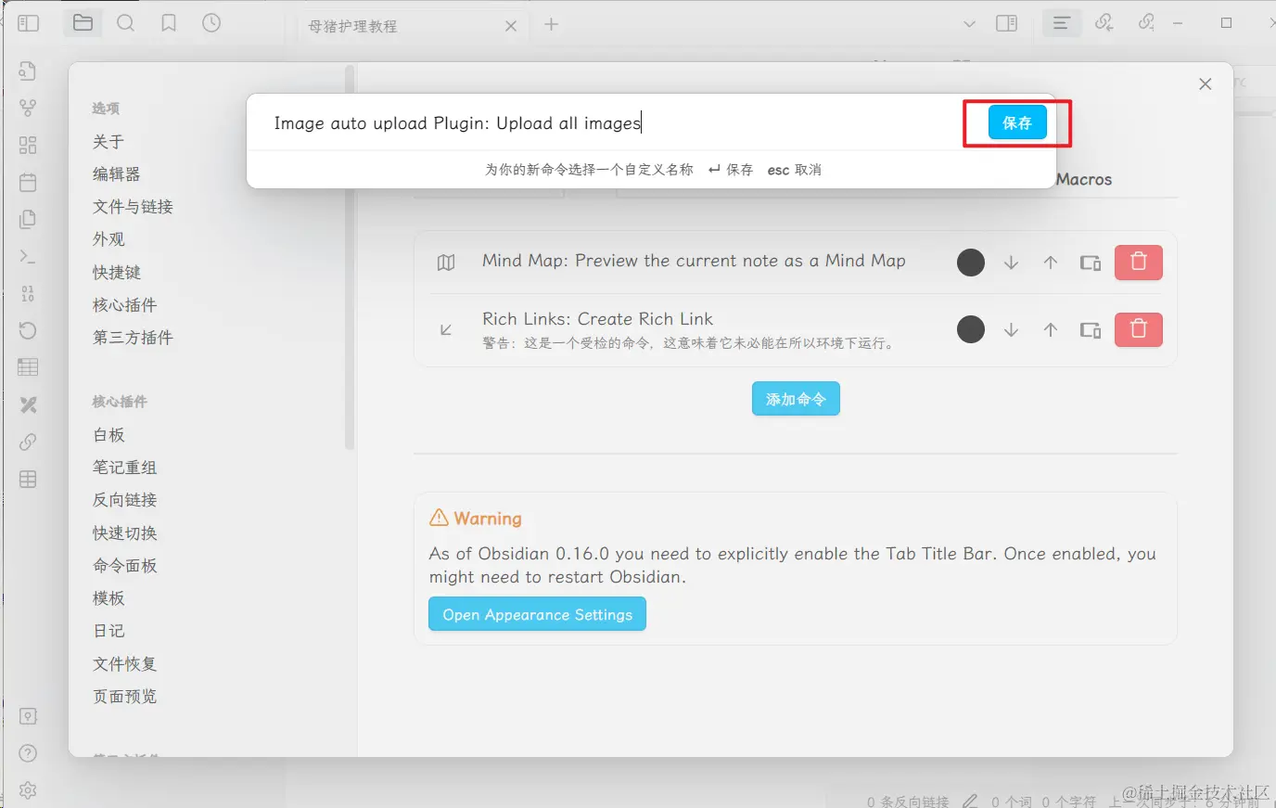
Task: Close the settings dialog with X
Action: [1206, 84]
